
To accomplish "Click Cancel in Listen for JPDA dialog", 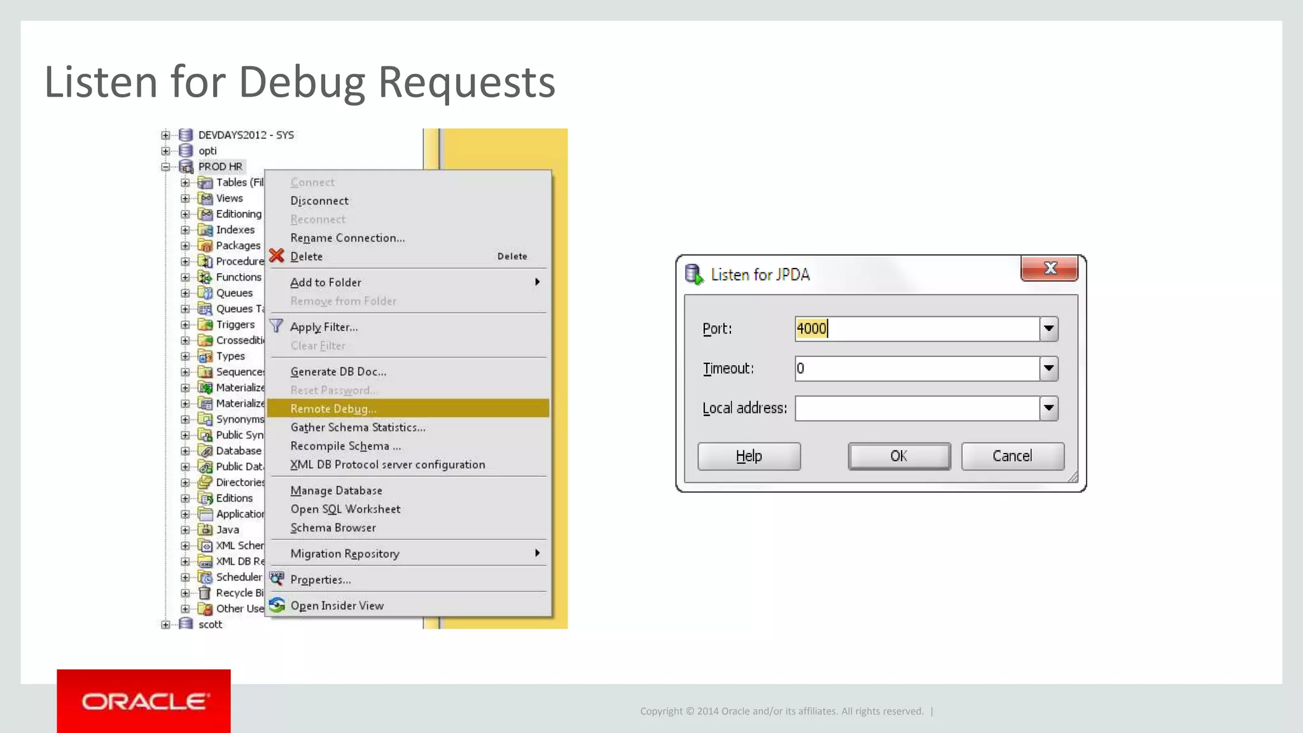I will pyautogui.click(x=1012, y=456).
